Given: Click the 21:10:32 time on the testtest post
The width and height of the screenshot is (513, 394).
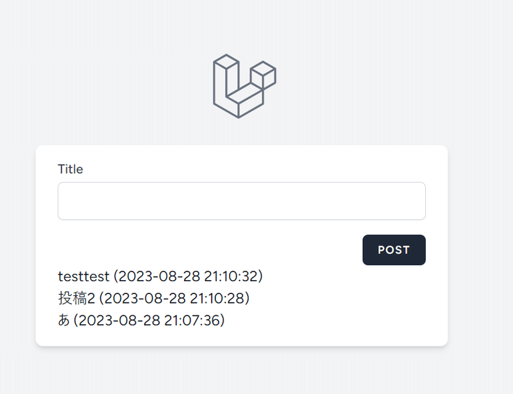Looking at the screenshot, I should [231, 277].
